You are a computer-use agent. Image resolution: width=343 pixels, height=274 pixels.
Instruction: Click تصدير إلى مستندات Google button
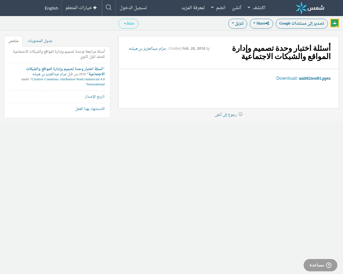(x=302, y=24)
